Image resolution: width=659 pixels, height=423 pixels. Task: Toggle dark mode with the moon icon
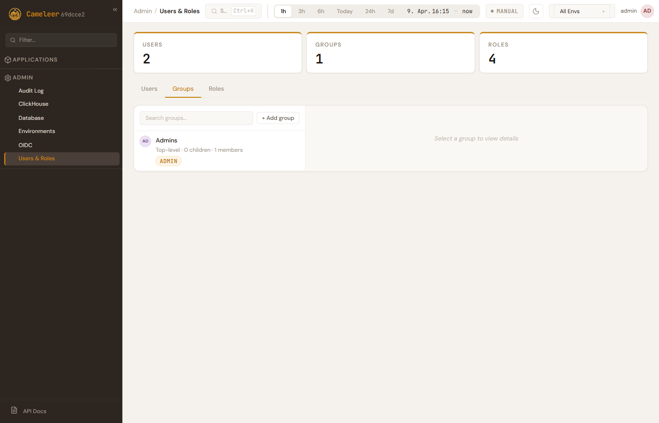tap(536, 11)
